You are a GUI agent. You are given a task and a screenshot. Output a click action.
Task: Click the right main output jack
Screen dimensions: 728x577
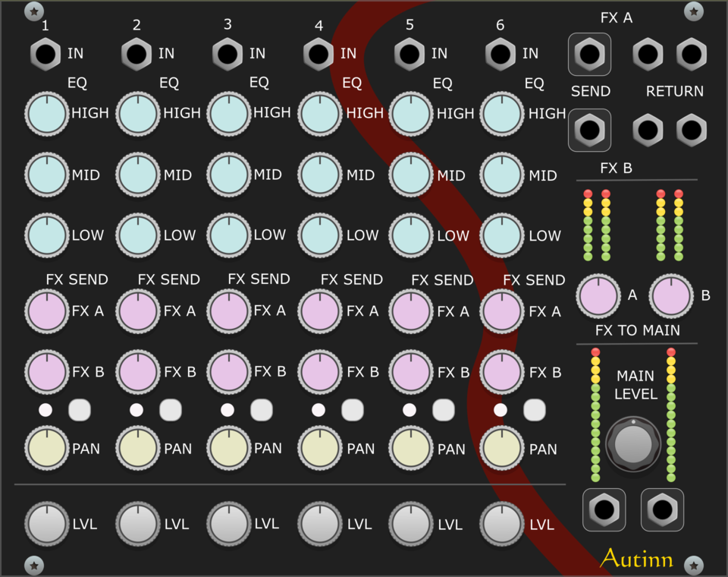662,509
